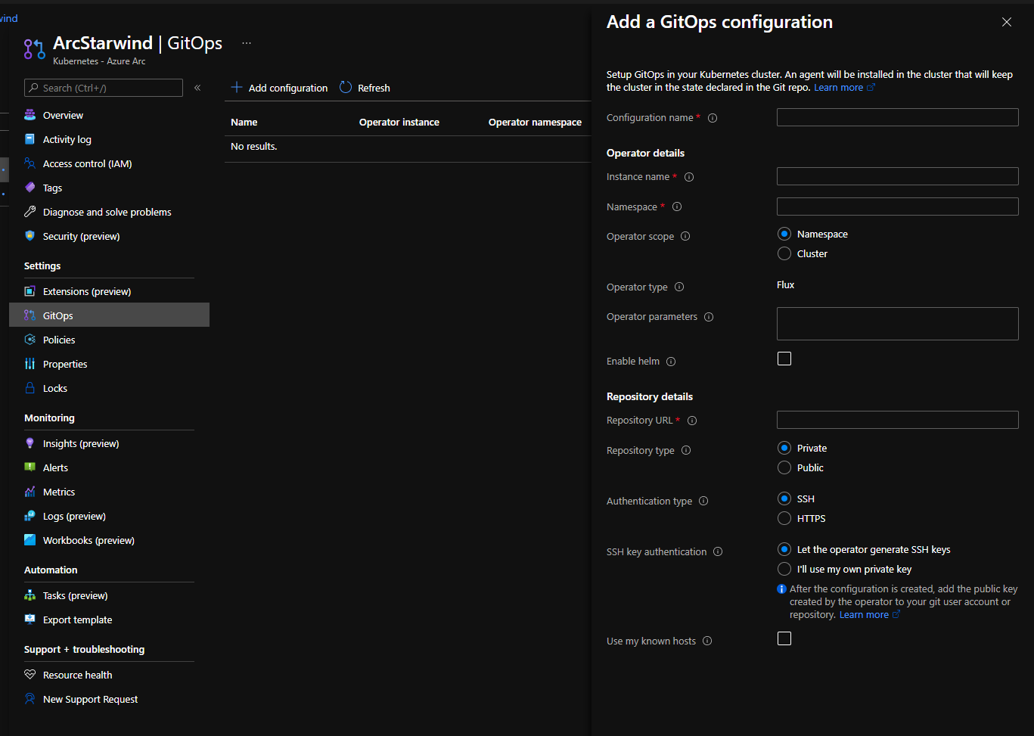The image size is (1034, 736).
Task: Click the Refresh button
Action: click(x=365, y=88)
